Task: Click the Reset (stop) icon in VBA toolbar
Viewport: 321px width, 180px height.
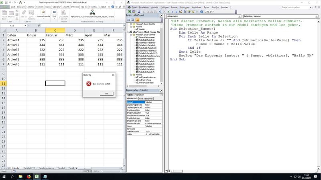Action: (x=177, y=12)
